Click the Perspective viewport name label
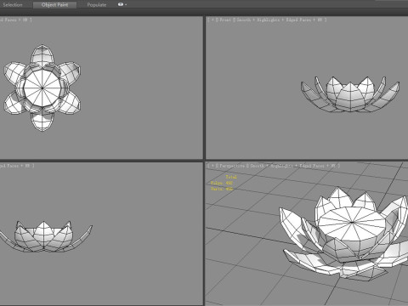 [232, 166]
